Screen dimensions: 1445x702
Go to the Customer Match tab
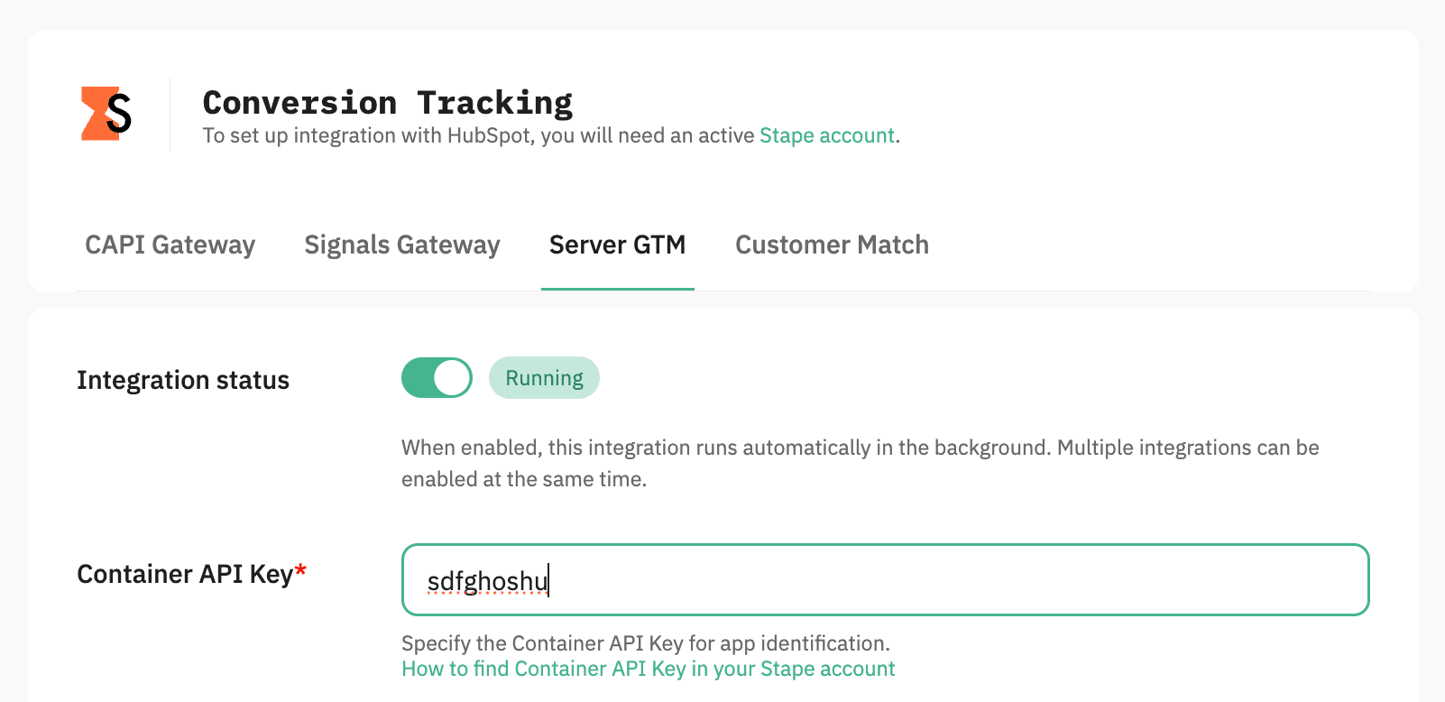832,245
